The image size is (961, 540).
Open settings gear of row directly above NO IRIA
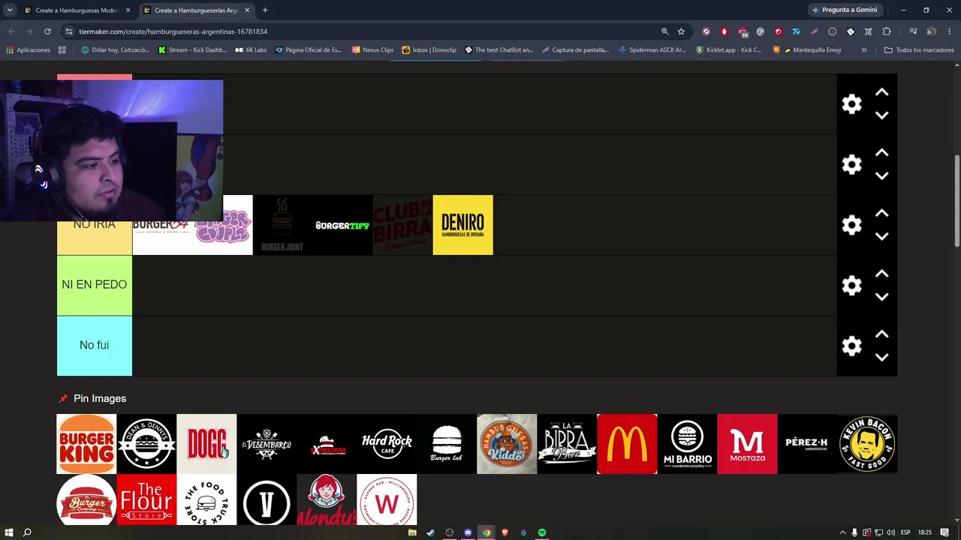click(851, 164)
